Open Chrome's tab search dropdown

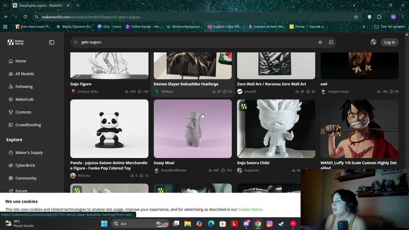pos(5,5)
